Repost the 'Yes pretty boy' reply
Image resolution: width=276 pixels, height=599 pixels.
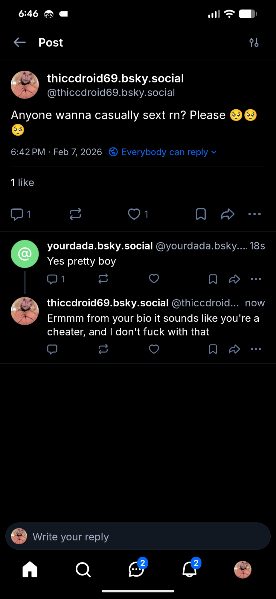click(x=103, y=279)
